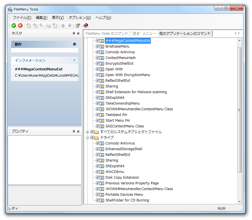The width and height of the screenshot is (252, 220).
Task: Click the インフォメーション section header label
Action: pyautogui.click(x=30, y=60)
